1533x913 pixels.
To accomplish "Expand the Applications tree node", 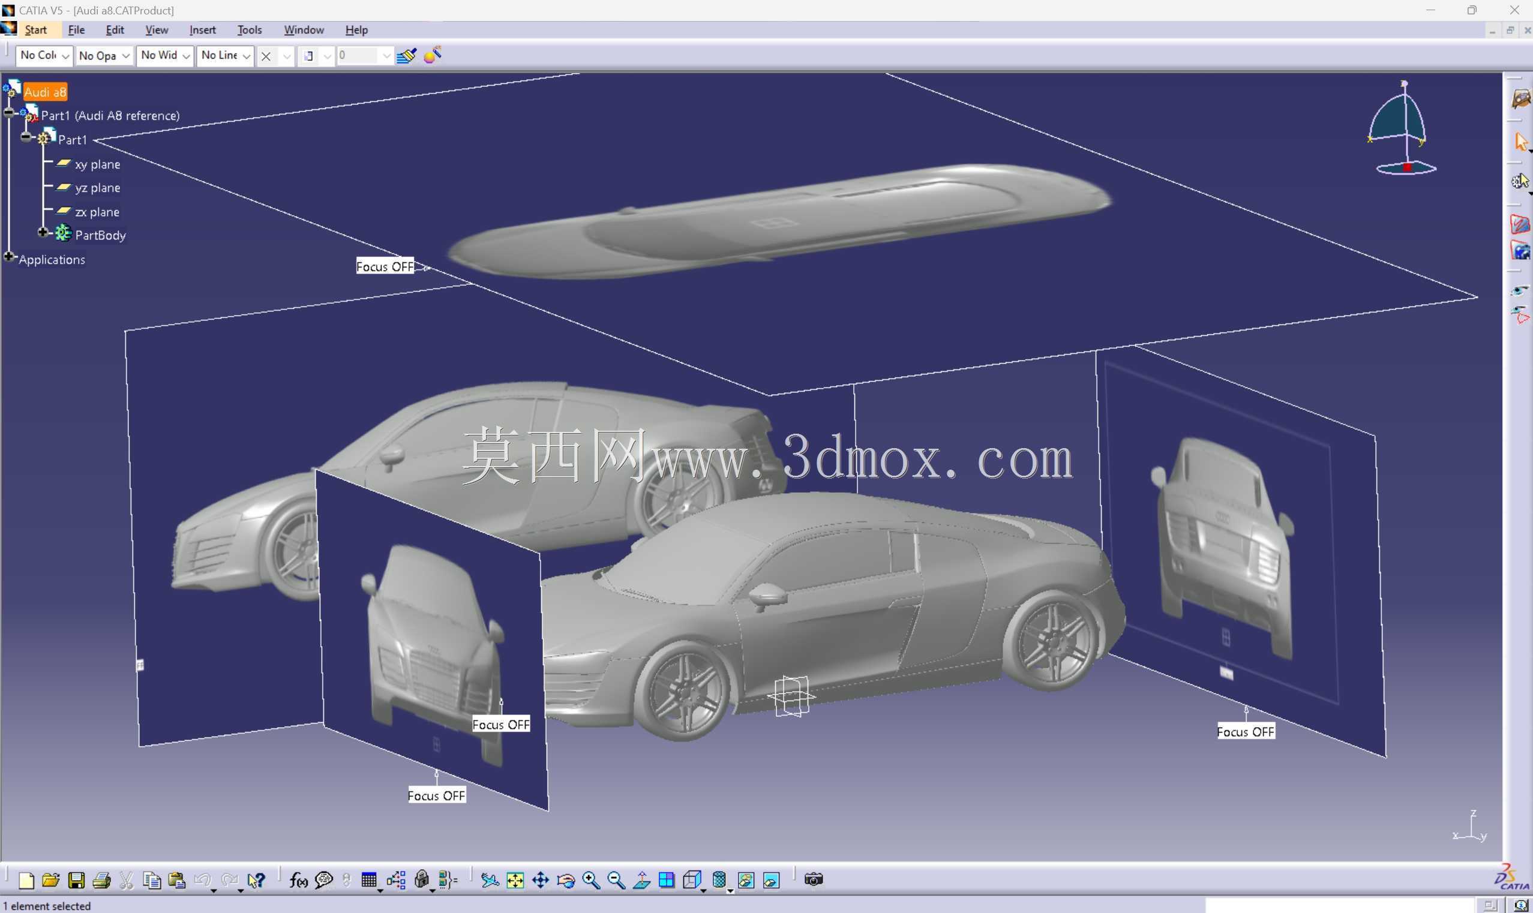I will pos(8,256).
